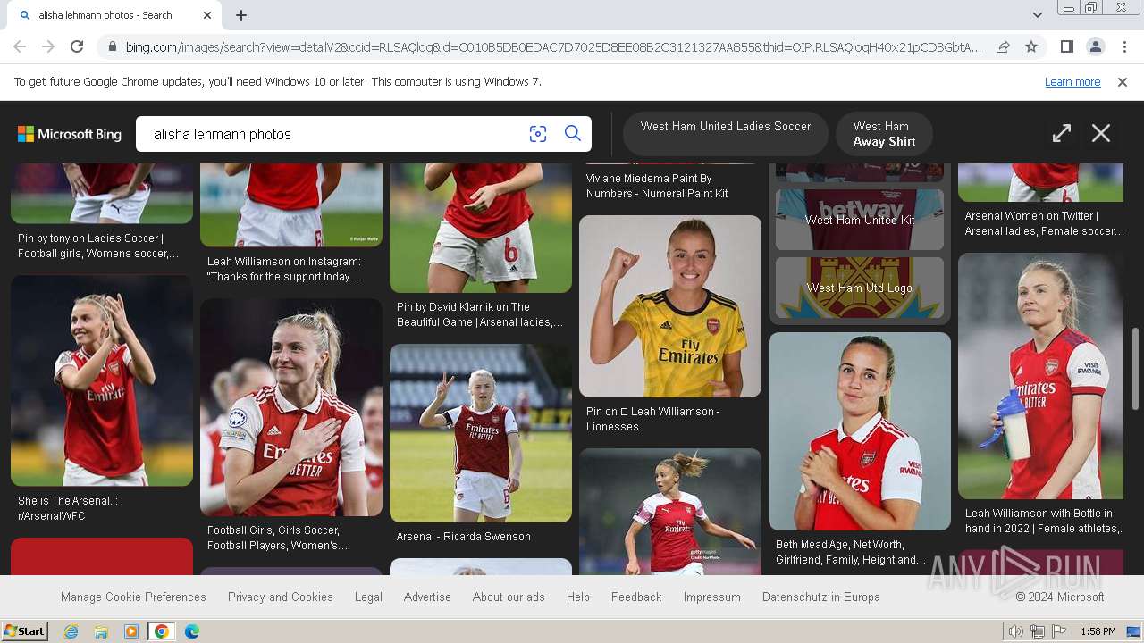
Task: Close the alisha lehmann photos tab
Action: pyautogui.click(x=207, y=15)
